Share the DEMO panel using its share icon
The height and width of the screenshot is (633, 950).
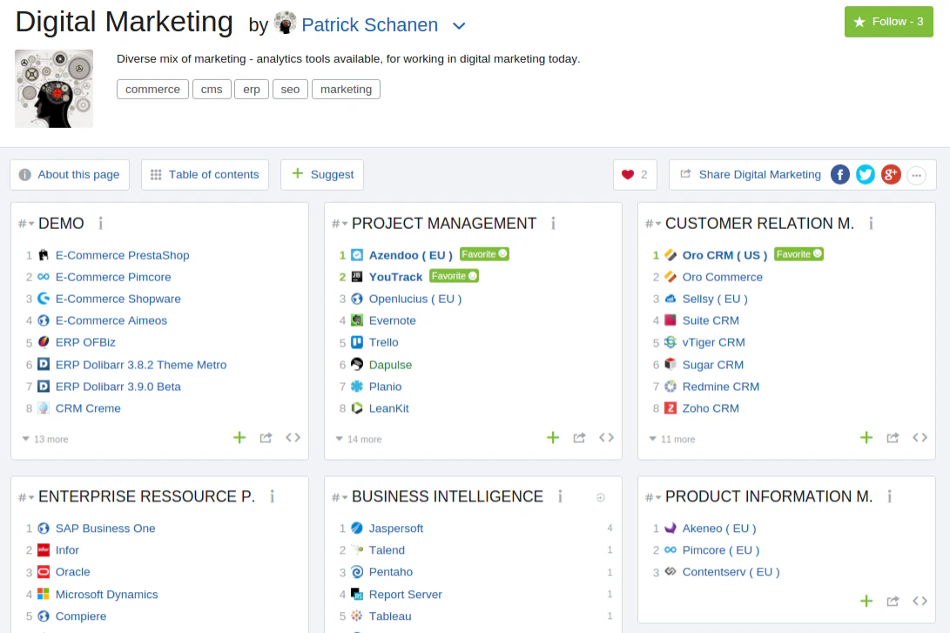pos(266,438)
